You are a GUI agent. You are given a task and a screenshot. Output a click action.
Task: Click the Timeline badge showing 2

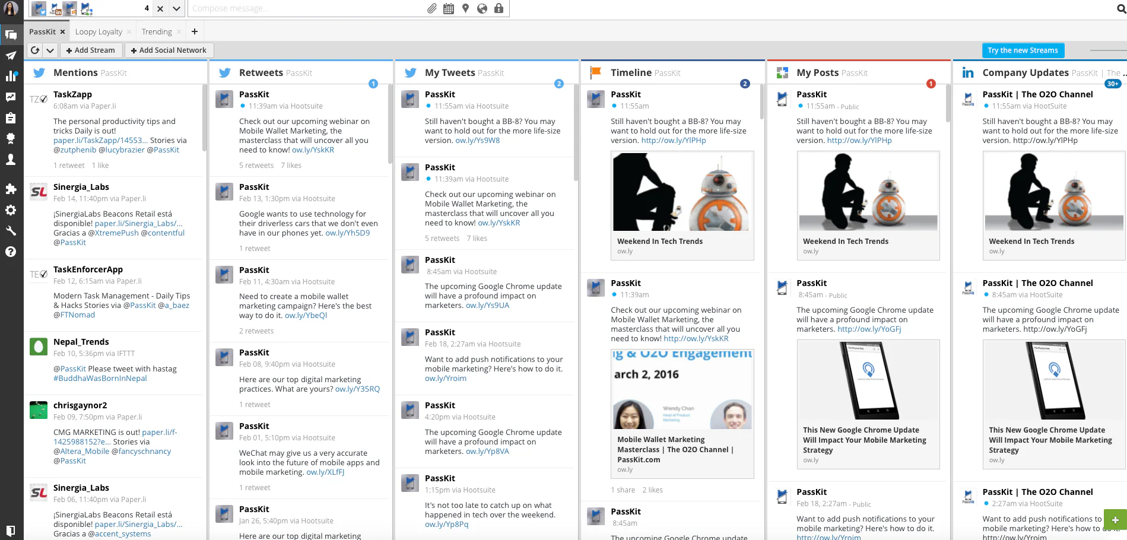coord(745,84)
